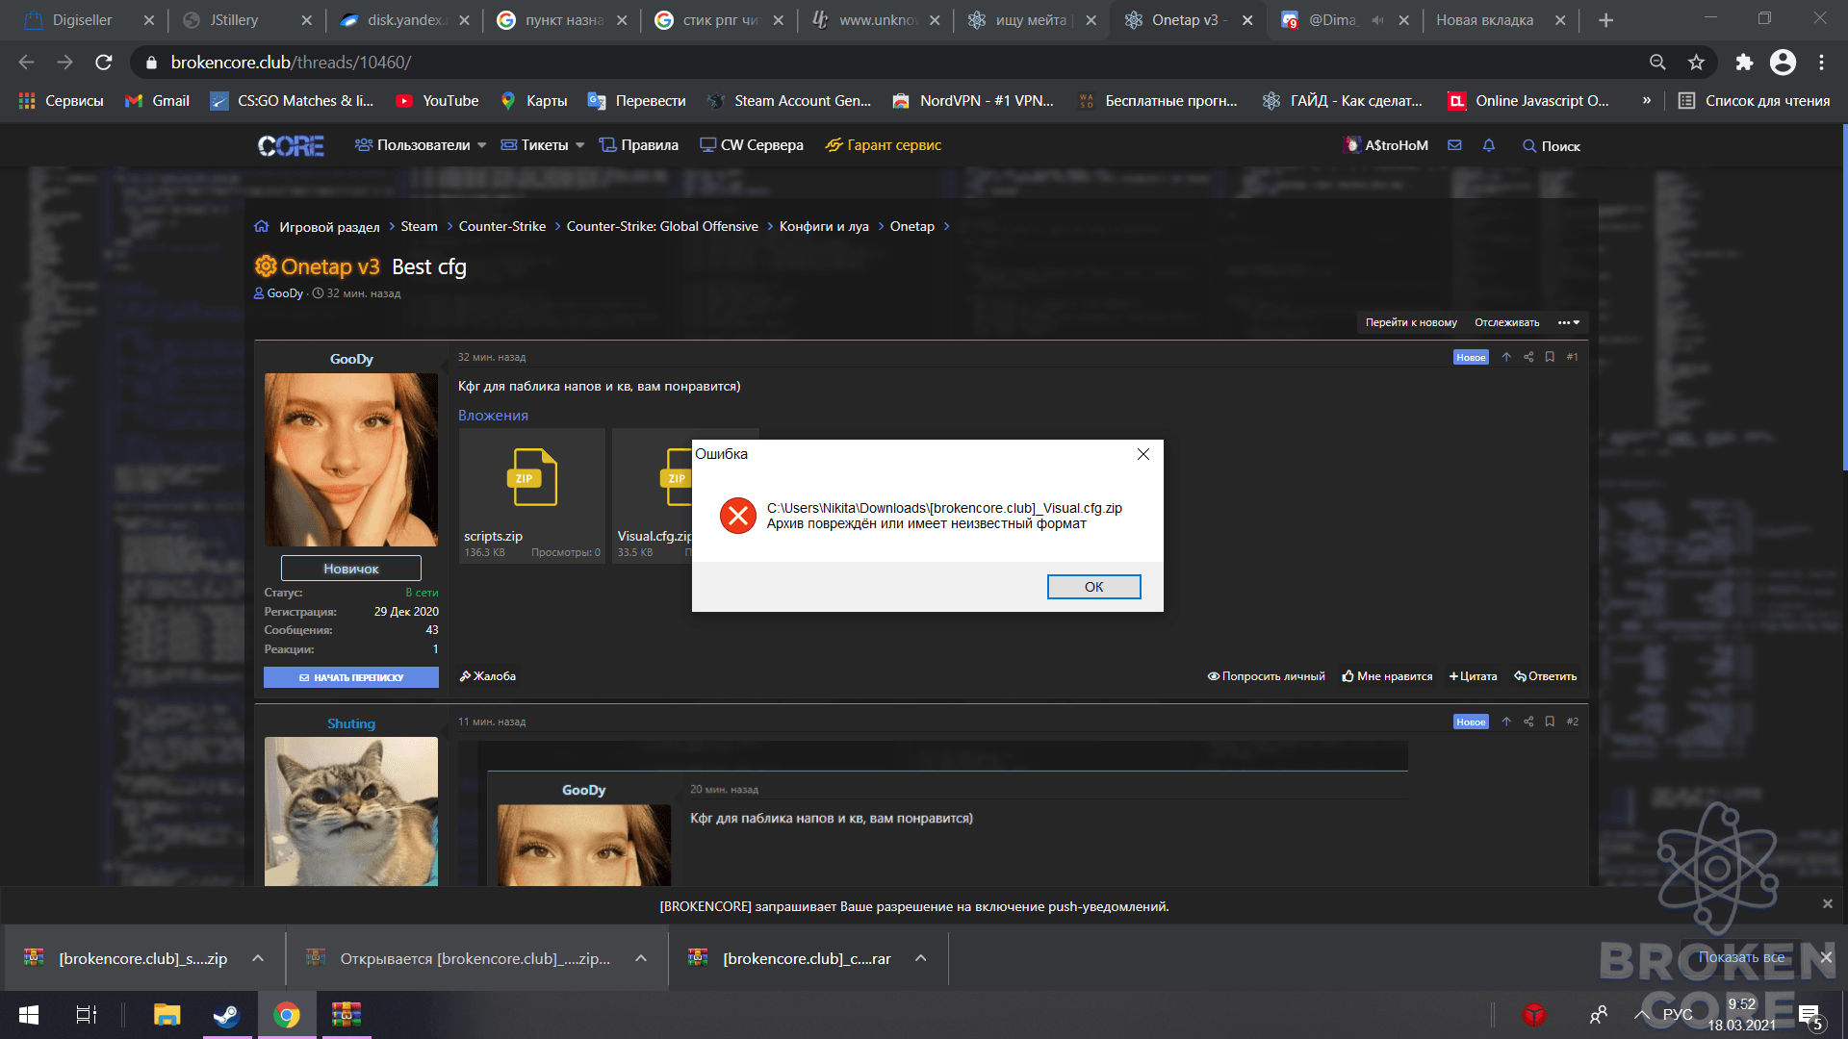Open the Правила page
This screenshot has height=1039, width=1848.
pyautogui.click(x=639, y=145)
